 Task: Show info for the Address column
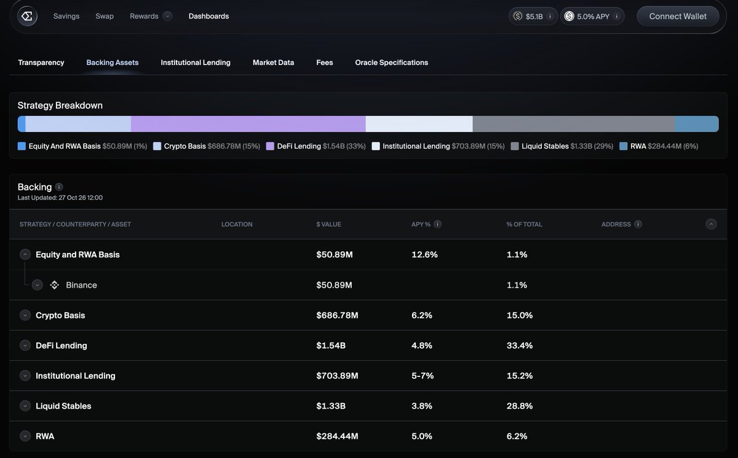coord(638,224)
